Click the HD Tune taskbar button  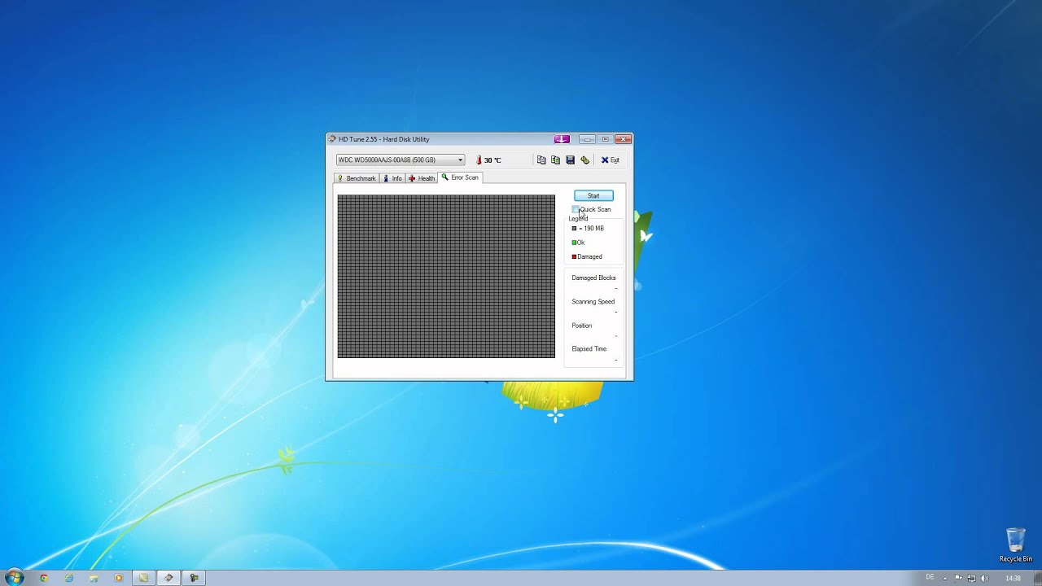[169, 578]
